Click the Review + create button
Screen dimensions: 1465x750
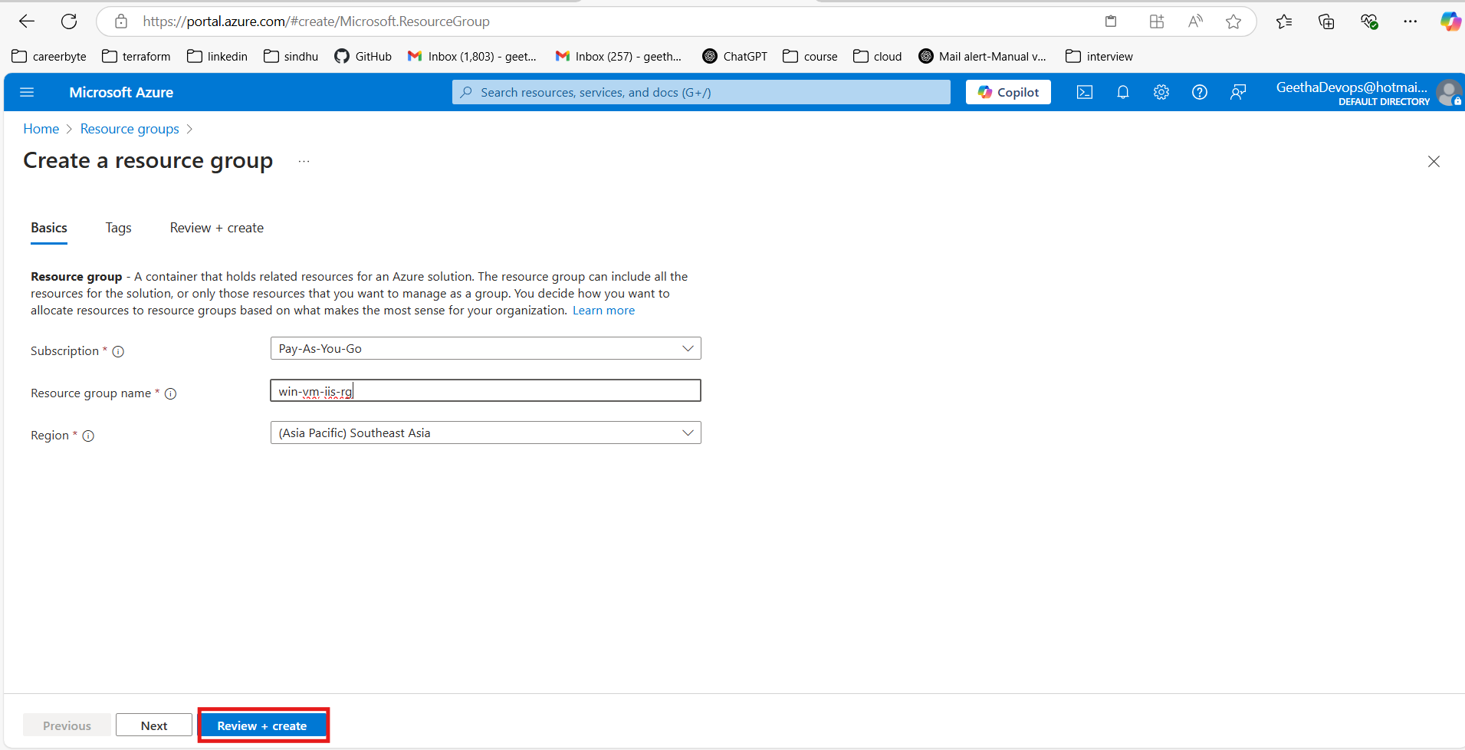click(263, 725)
